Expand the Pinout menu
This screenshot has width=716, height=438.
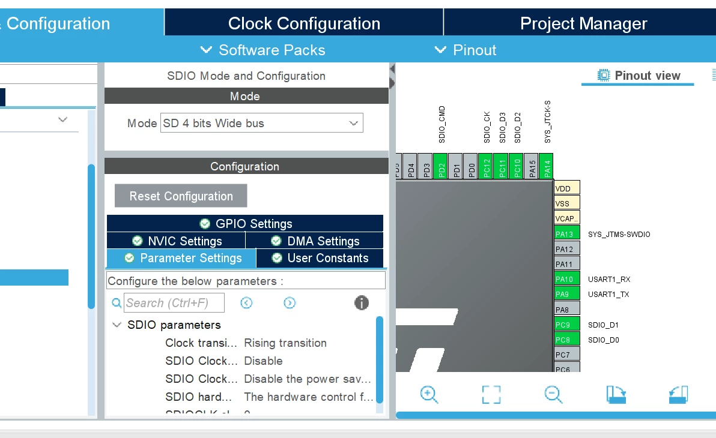[466, 50]
